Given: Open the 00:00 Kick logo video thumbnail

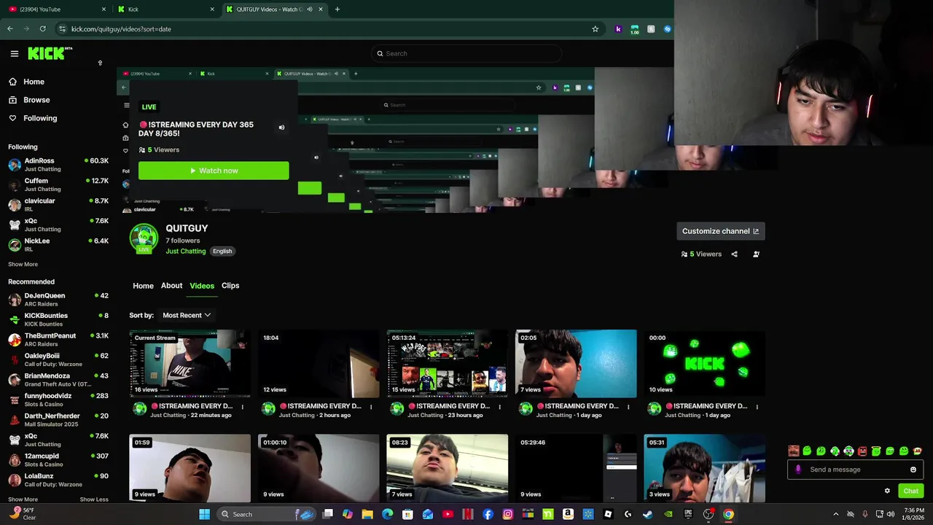Looking at the screenshot, I should point(704,364).
